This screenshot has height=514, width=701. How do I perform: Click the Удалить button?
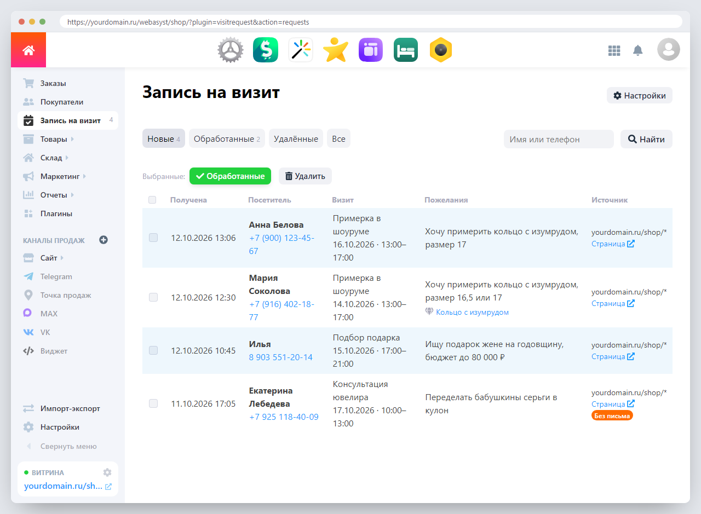pos(305,176)
